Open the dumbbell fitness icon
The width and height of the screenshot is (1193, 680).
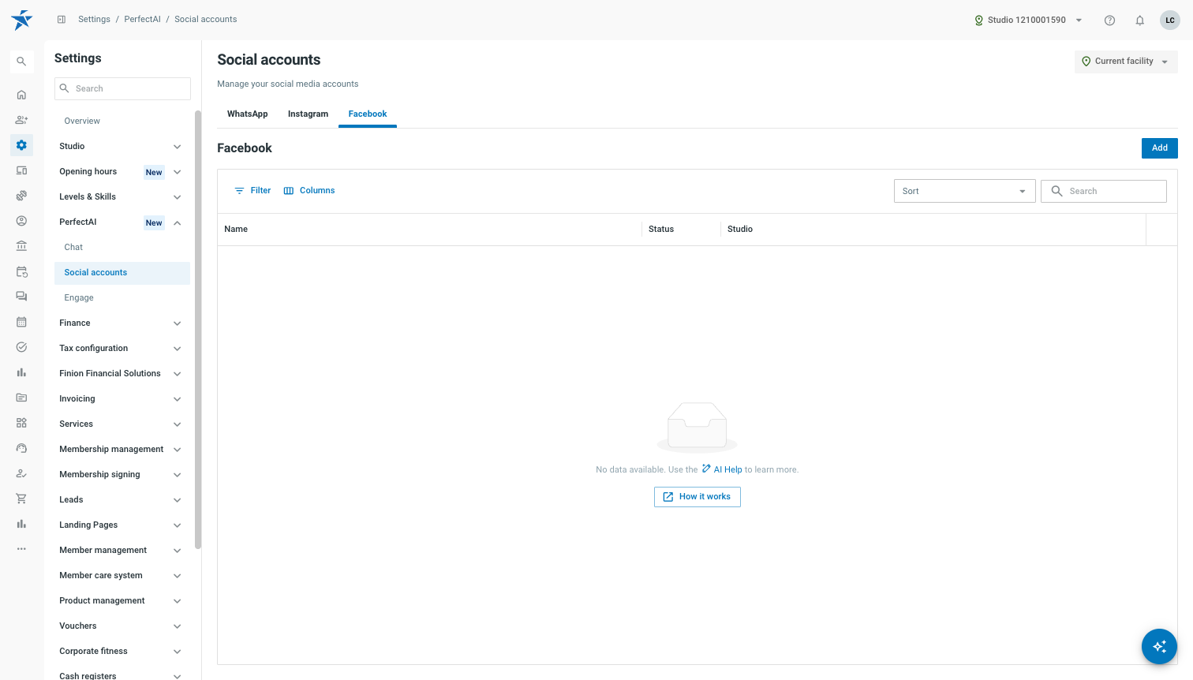coord(21,196)
